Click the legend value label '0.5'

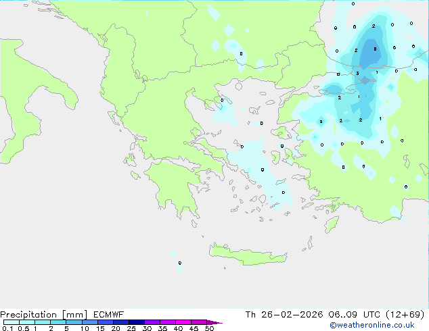pos(24,328)
